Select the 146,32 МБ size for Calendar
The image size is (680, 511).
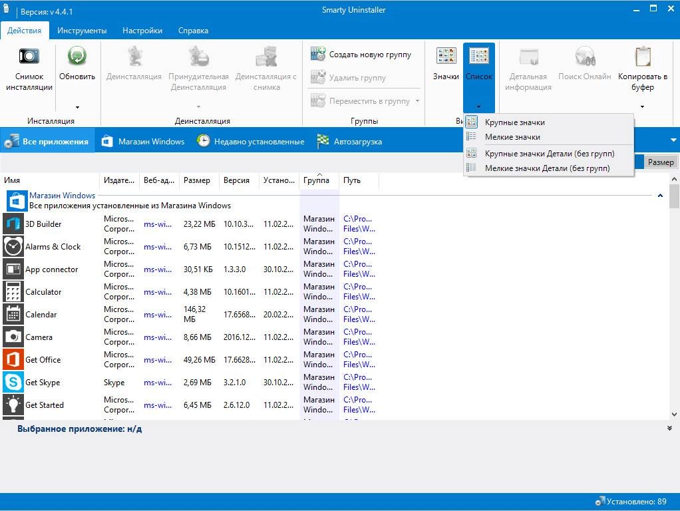pos(195,314)
